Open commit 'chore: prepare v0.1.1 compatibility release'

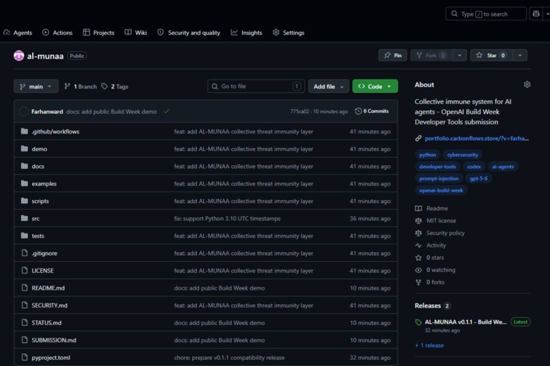(229, 357)
